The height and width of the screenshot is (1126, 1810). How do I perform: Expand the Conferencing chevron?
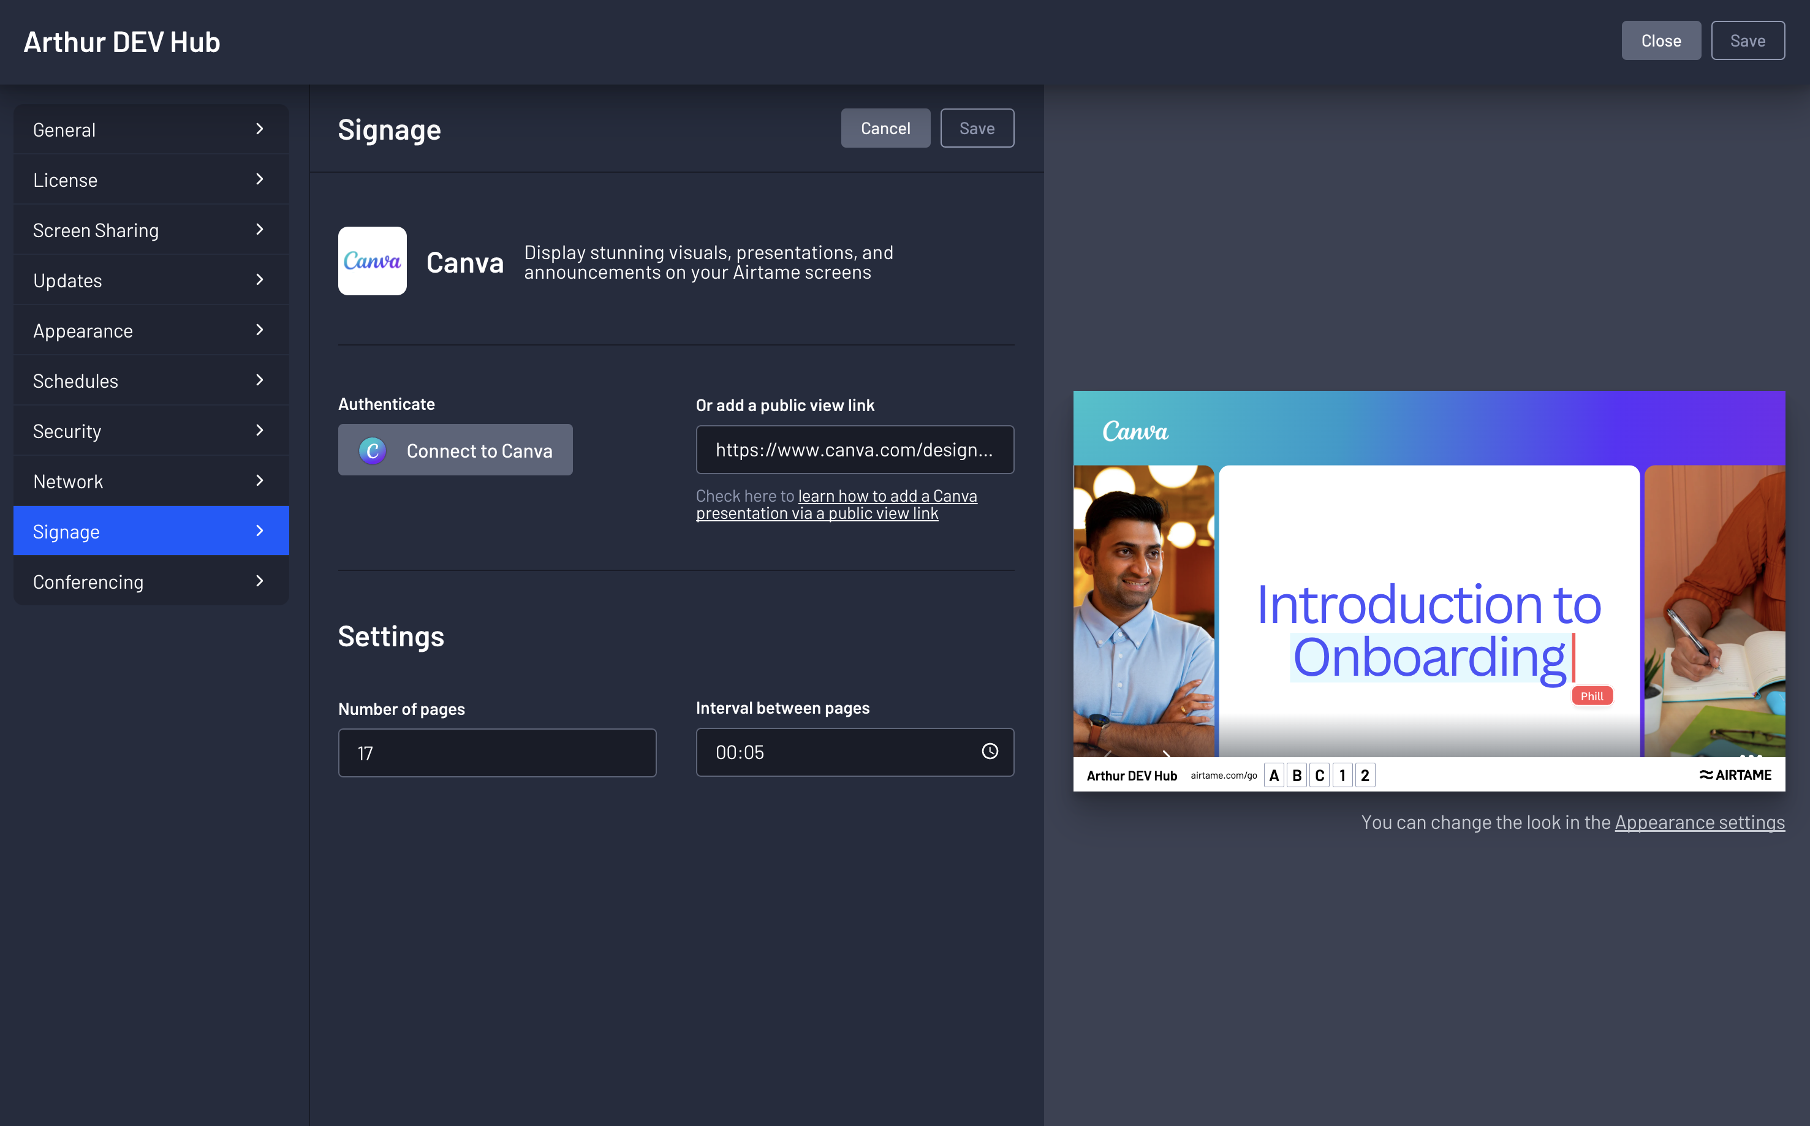pos(259,581)
